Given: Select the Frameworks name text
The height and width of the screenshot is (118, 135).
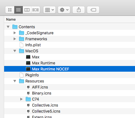Looking at the screenshot, I should coord(36,39).
